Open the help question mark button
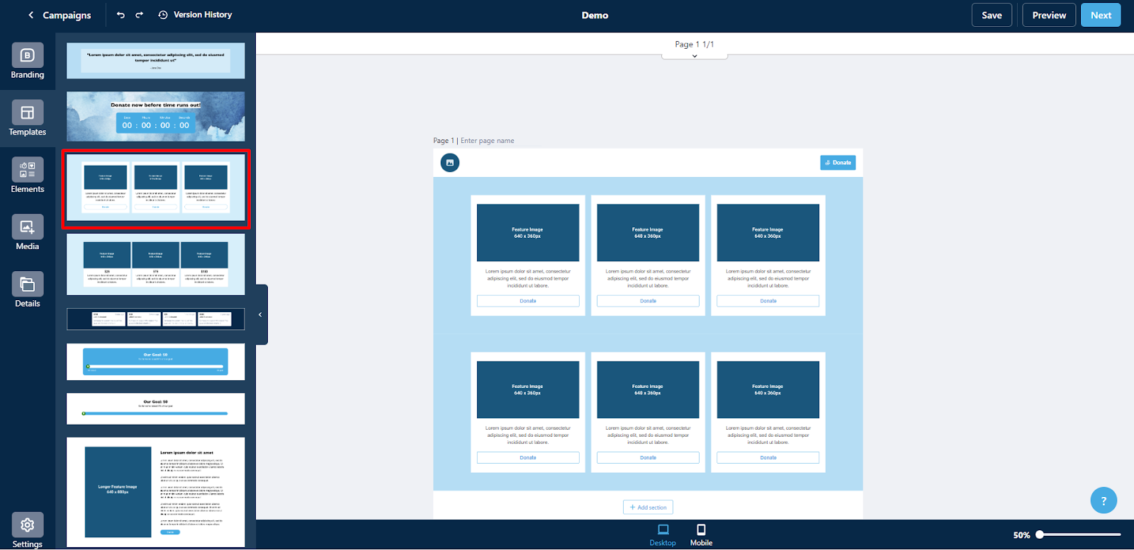The image size is (1134, 550). [x=1104, y=501]
